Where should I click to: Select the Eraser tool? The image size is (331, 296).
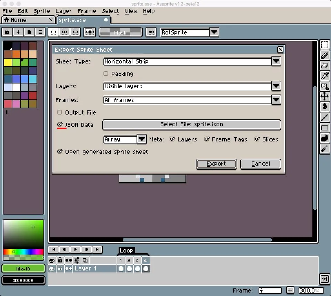(x=325, y=66)
